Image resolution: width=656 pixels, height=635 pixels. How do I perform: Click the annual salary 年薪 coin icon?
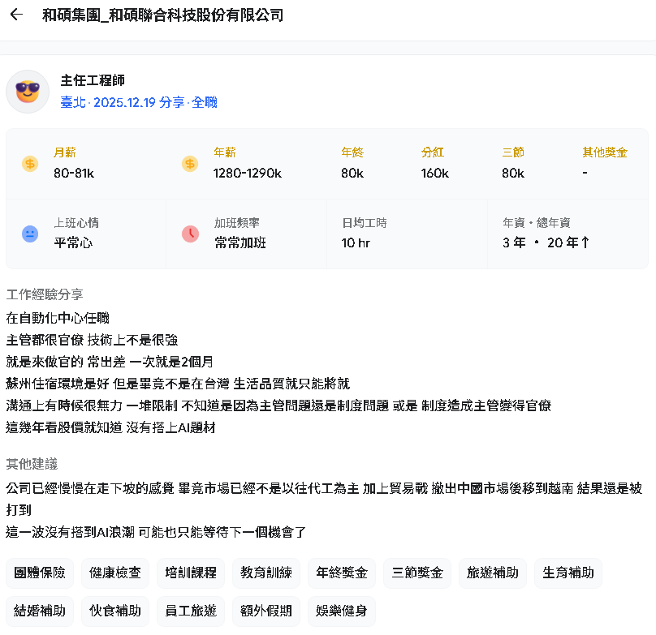(190, 164)
